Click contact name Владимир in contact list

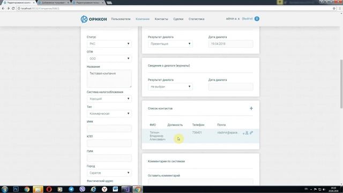pyautogui.click(x=158, y=136)
